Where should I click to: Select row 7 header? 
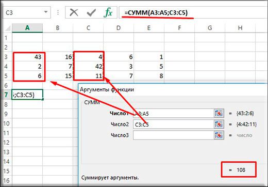tap(6, 95)
